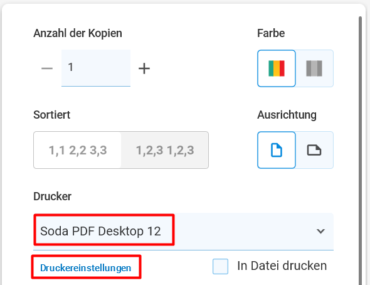The width and height of the screenshot is (370, 285).
Task: Open the Soda PDF Desktop 12 printer dropdown
Action: (x=183, y=231)
